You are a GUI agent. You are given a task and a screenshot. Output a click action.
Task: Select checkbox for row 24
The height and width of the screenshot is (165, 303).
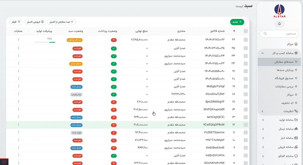(x=246, y=56)
